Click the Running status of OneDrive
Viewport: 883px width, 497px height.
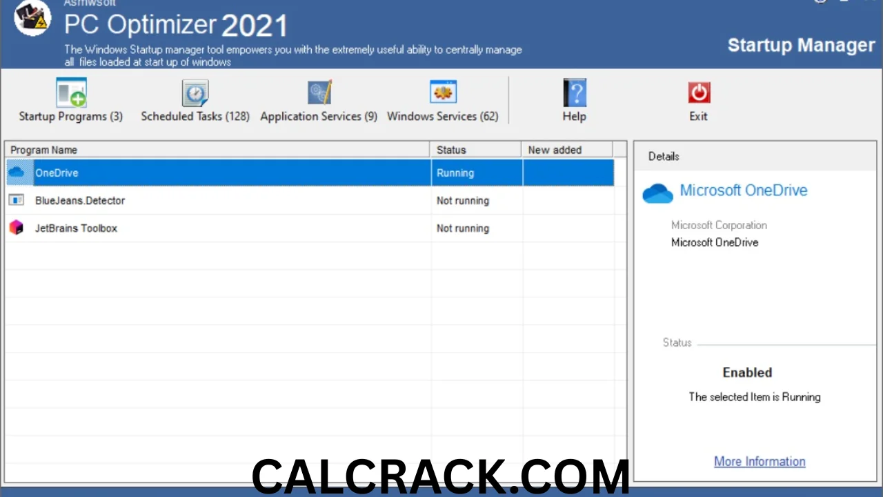pyautogui.click(x=455, y=173)
